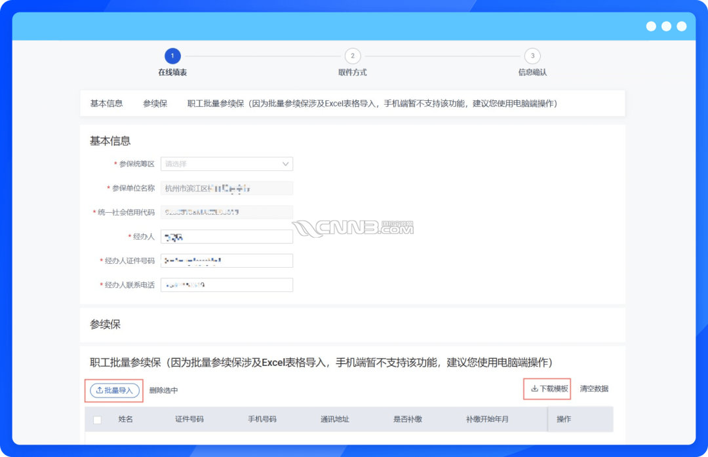Click the 参续保 section heading

tap(105, 324)
